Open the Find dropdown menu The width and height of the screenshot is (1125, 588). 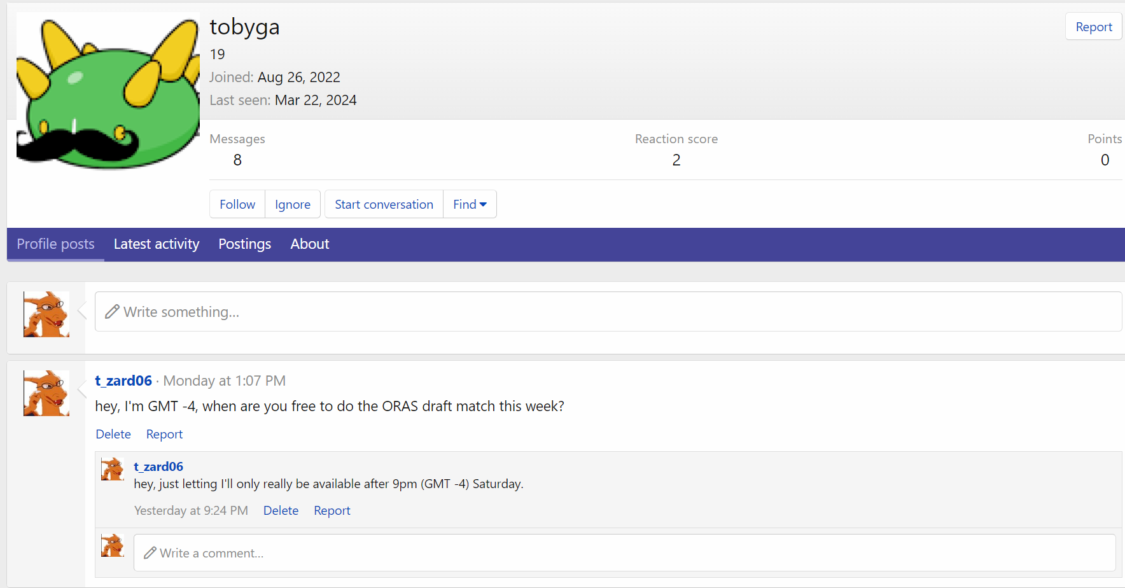click(470, 204)
